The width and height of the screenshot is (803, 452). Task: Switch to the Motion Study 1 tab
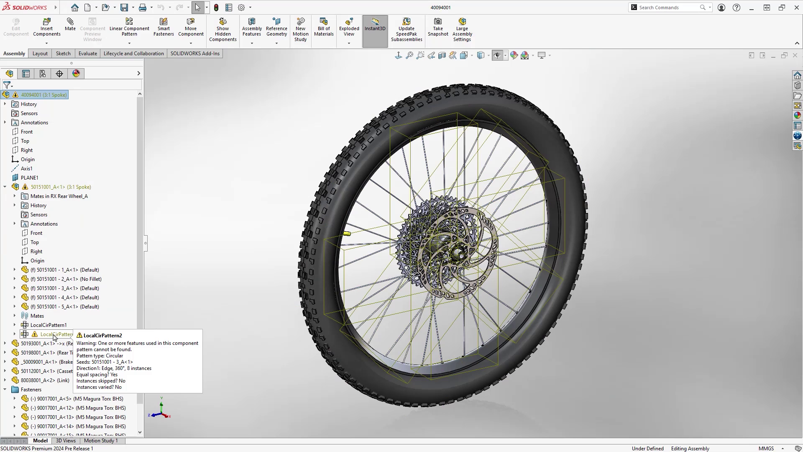coord(100,441)
